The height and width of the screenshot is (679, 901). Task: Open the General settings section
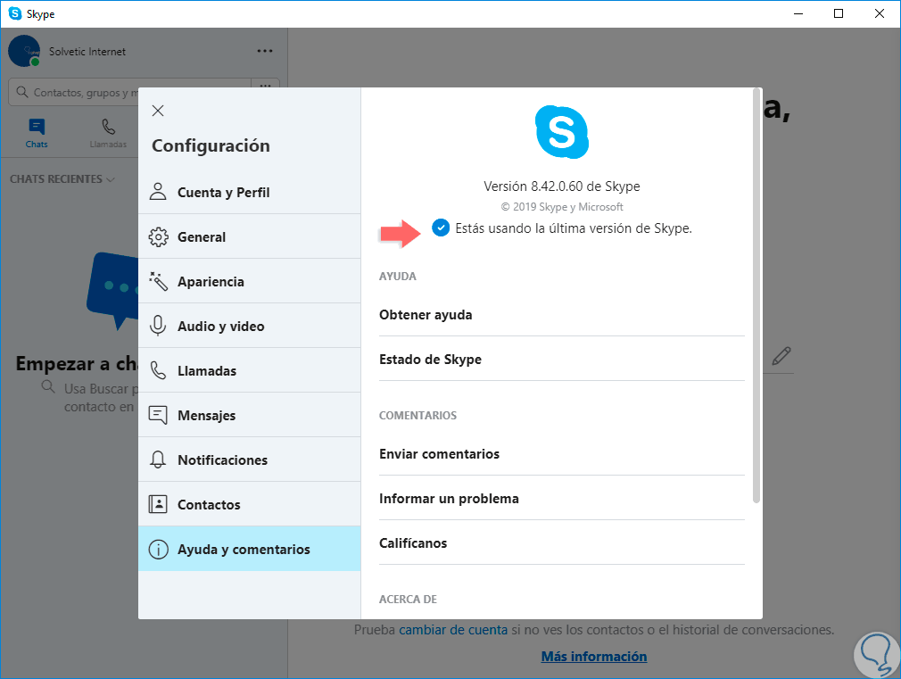coord(250,236)
